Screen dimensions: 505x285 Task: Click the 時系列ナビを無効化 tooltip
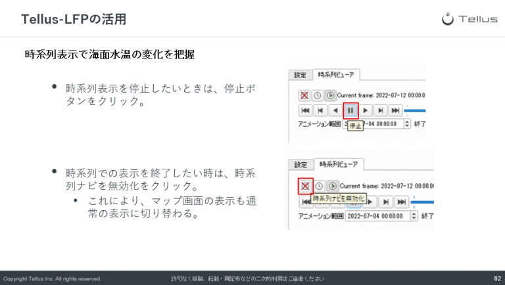point(339,198)
